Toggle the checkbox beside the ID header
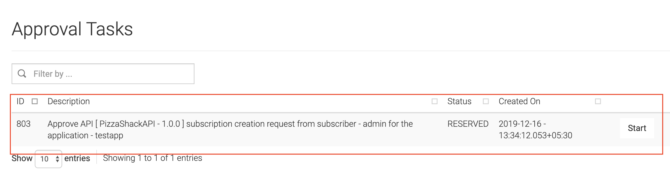Viewport: 670px width, 184px height. point(34,101)
